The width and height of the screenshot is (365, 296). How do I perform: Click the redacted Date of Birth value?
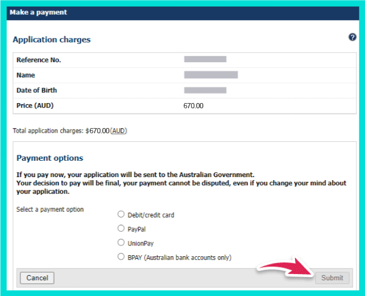[205, 90]
